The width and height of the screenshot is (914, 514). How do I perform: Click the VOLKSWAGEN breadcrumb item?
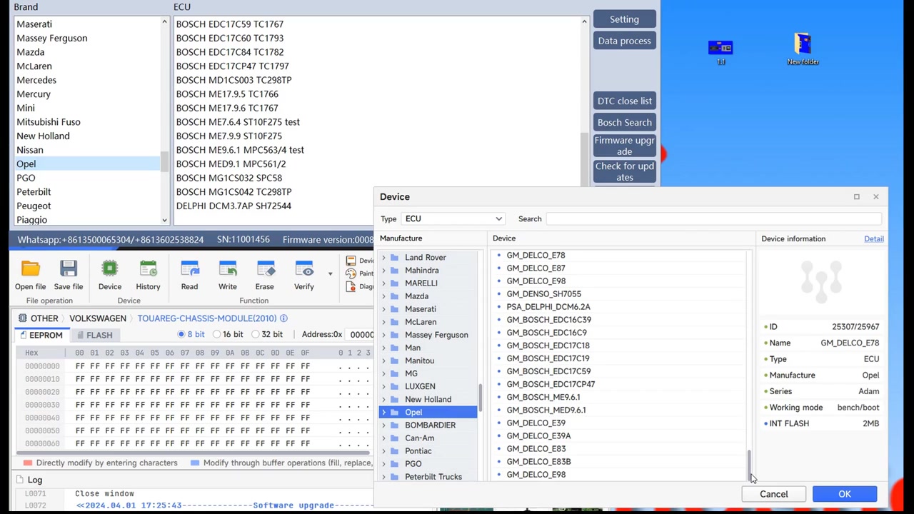(x=98, y=318)
